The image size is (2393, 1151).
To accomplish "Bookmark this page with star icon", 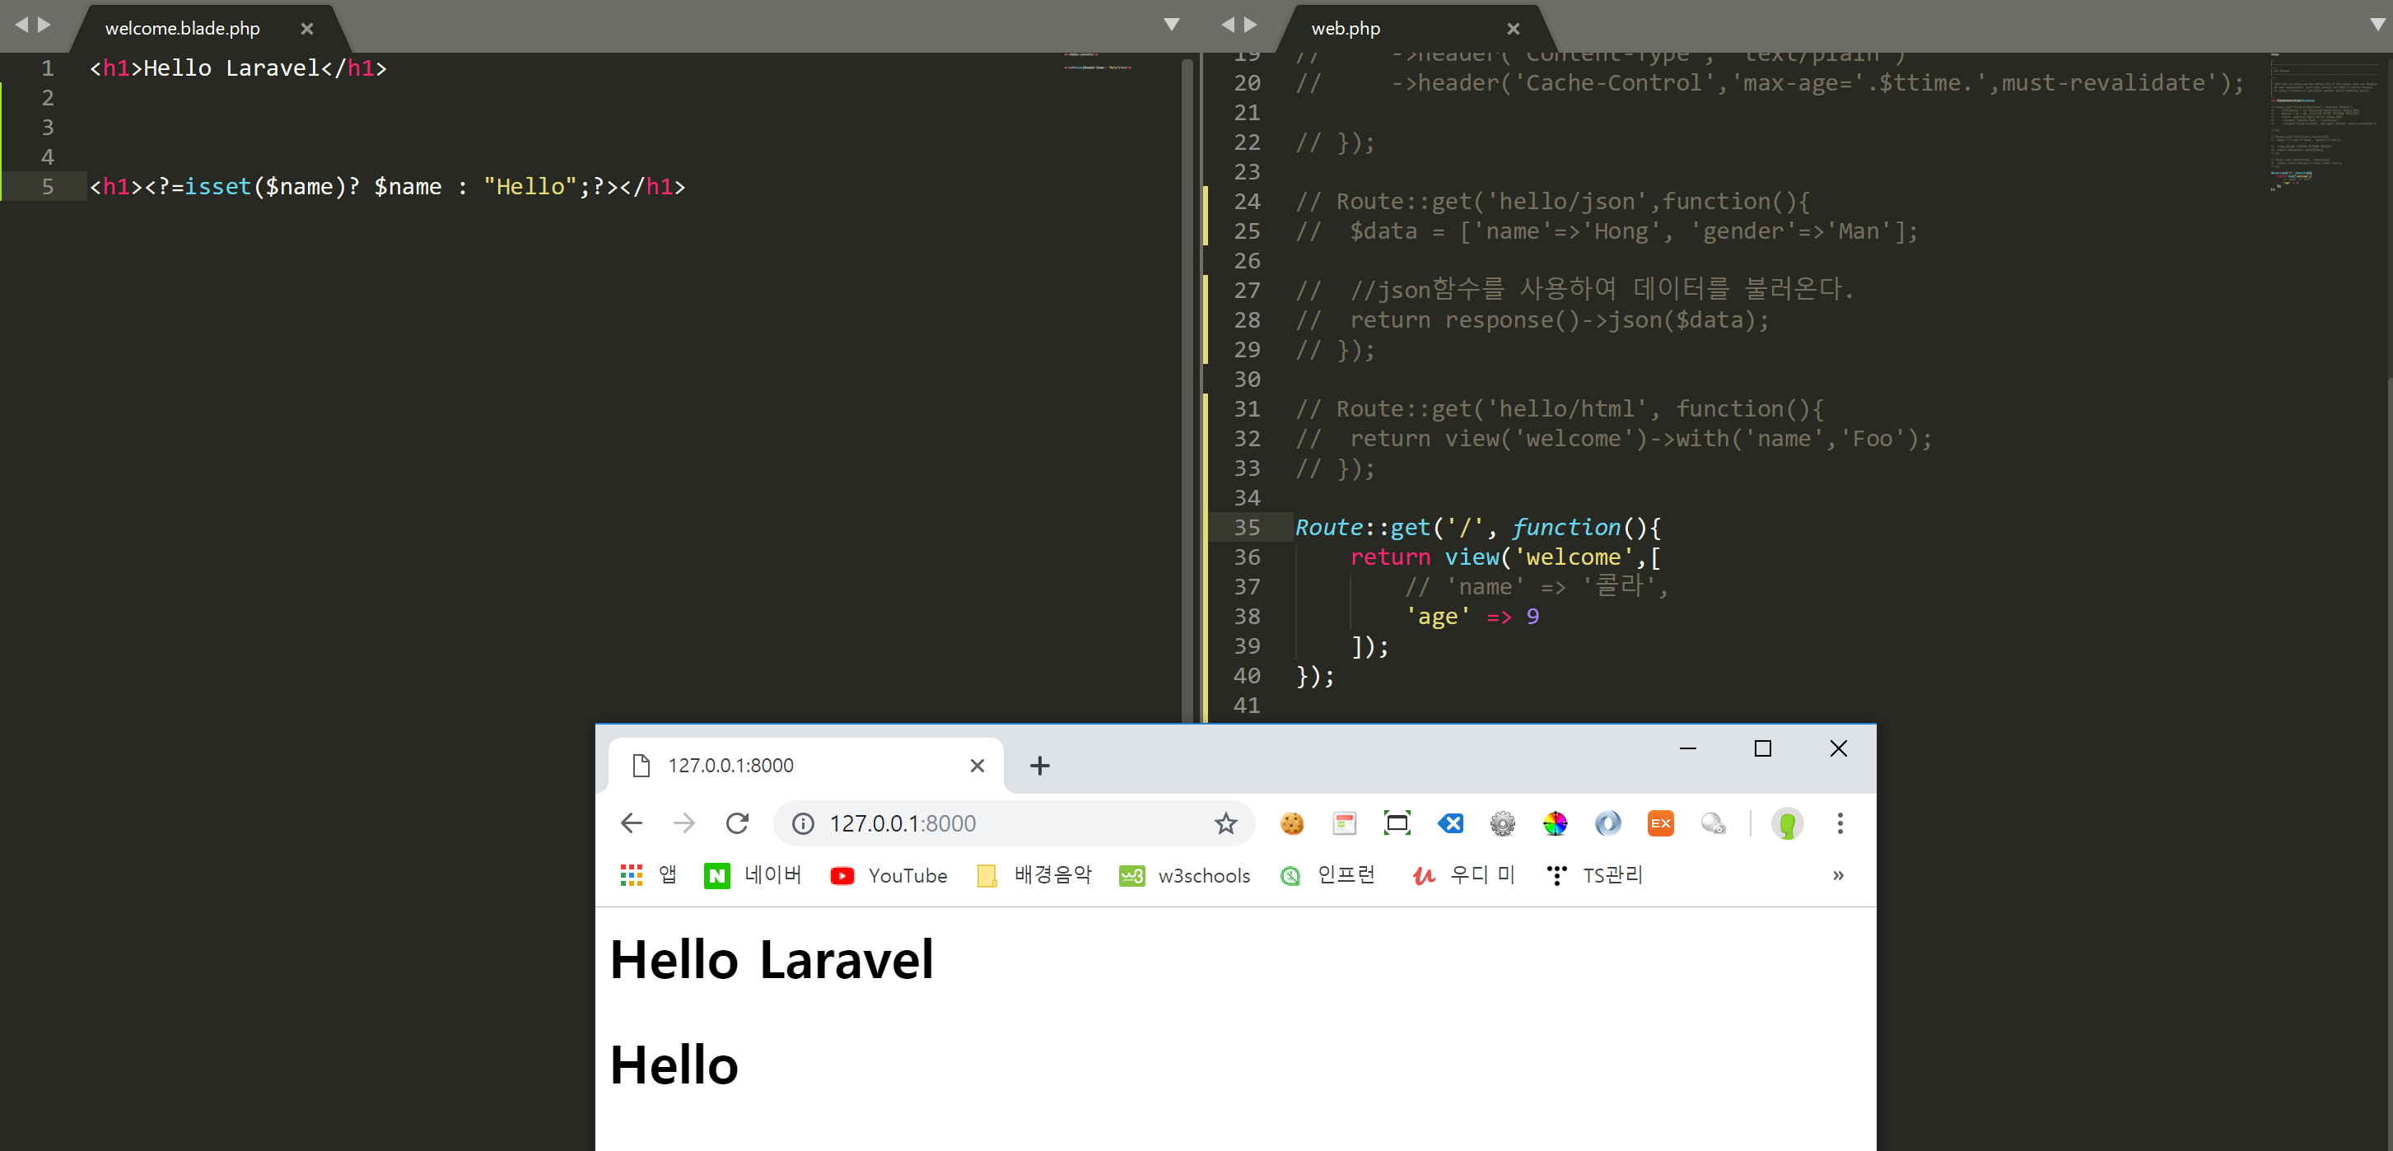I will pyautogui.click(x=1225, y=823).
